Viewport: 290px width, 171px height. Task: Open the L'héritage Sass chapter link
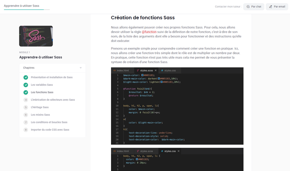click(40, 107)
